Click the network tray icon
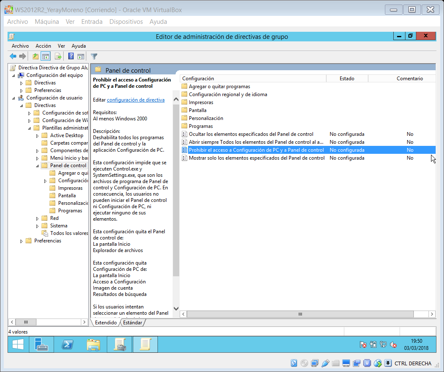 383,344
